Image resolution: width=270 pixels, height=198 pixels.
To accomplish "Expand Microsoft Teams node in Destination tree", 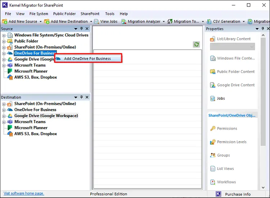I will [x=4, y=122].
